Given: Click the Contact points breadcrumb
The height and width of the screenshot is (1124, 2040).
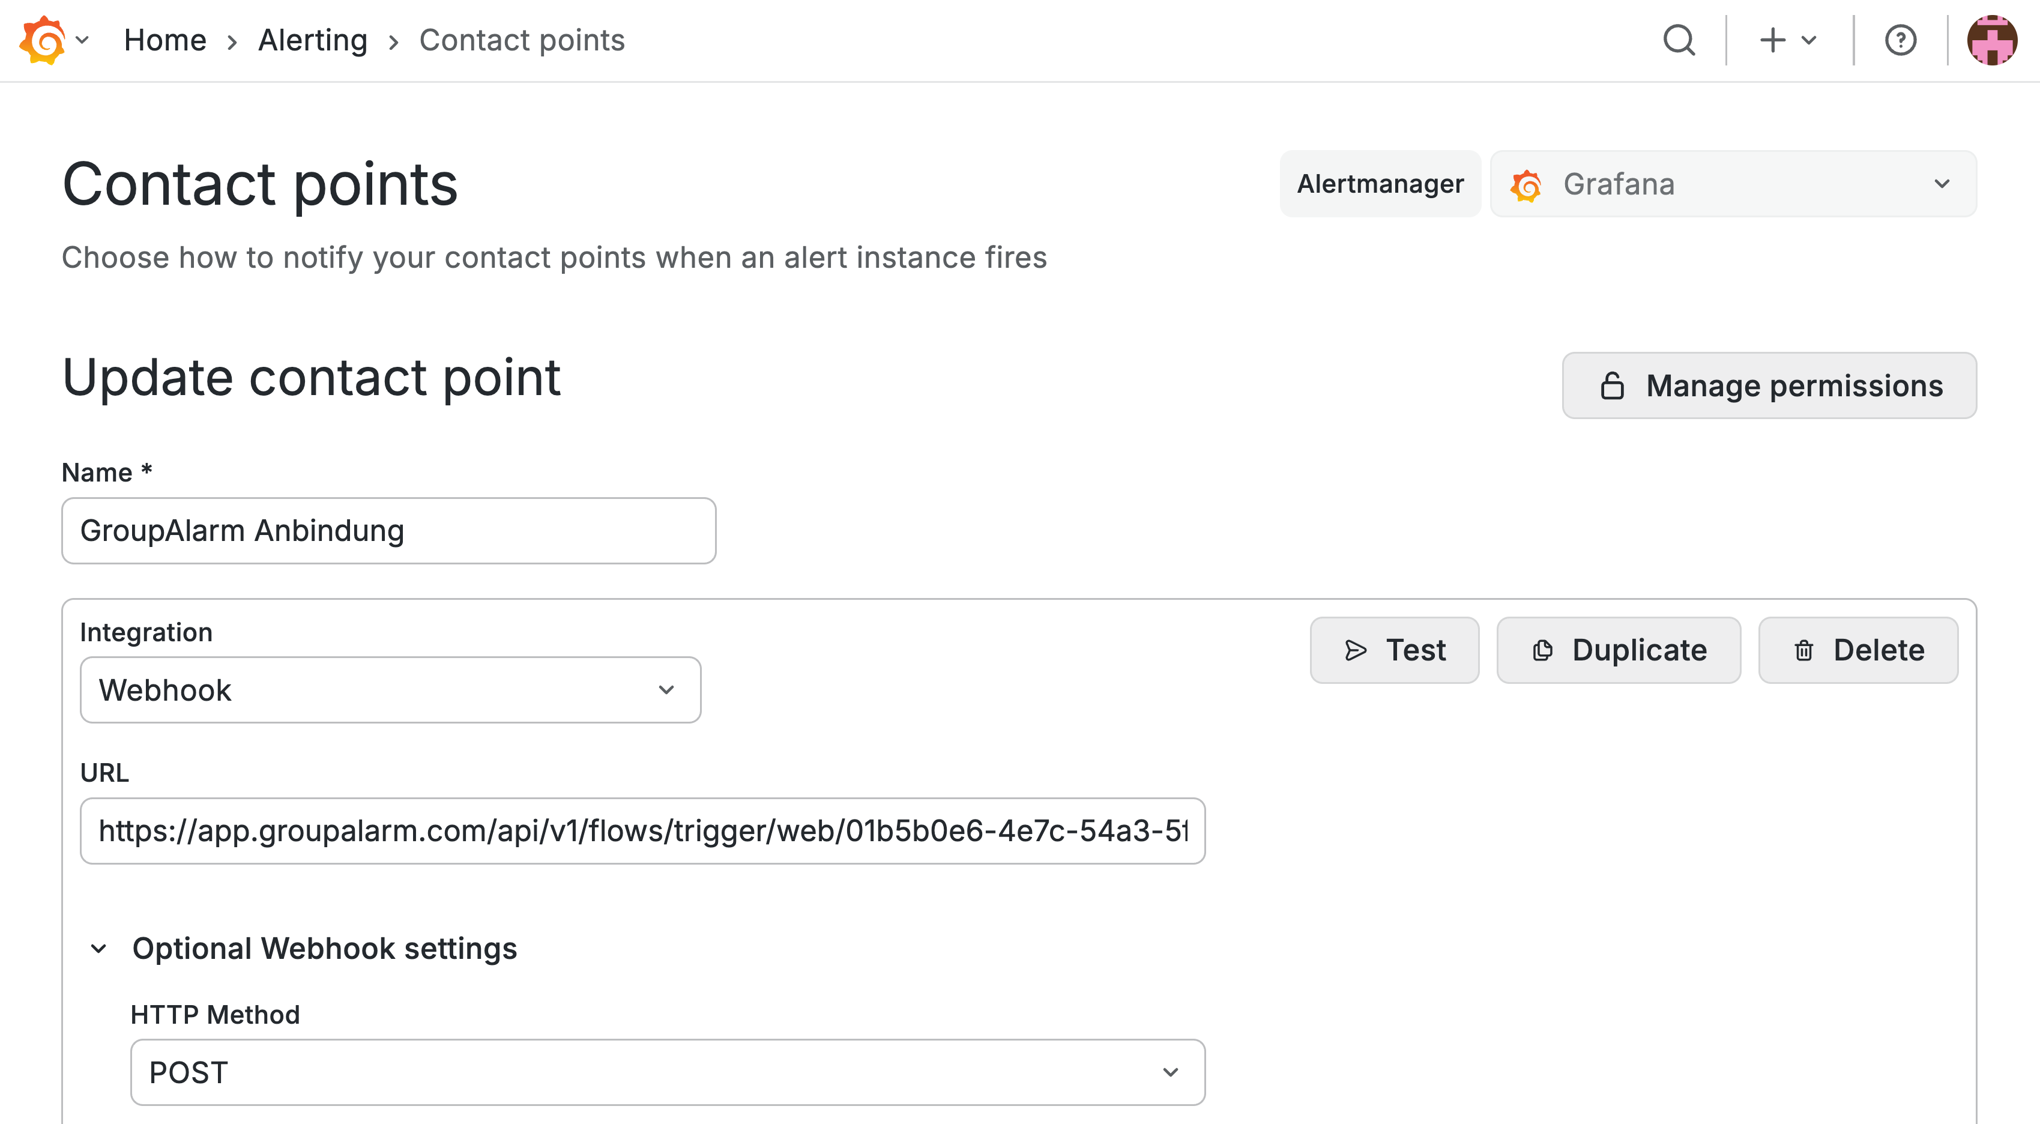Looking at the screenshot, I should point(522,40).
